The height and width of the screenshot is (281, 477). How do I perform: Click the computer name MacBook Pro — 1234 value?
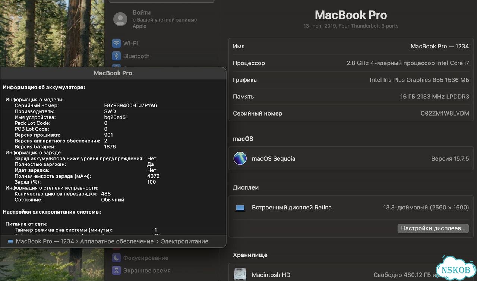(440, 47)
